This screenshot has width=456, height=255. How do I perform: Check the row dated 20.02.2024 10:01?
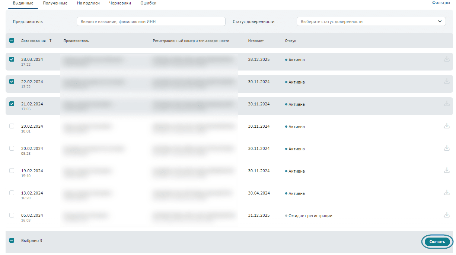(12, 126)
